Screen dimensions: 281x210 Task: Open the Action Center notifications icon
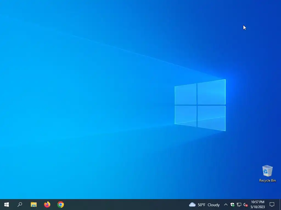pyautogui.click(x=272, y=205)
